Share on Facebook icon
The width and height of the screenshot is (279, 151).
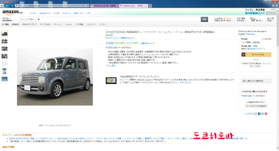[259, 114]
